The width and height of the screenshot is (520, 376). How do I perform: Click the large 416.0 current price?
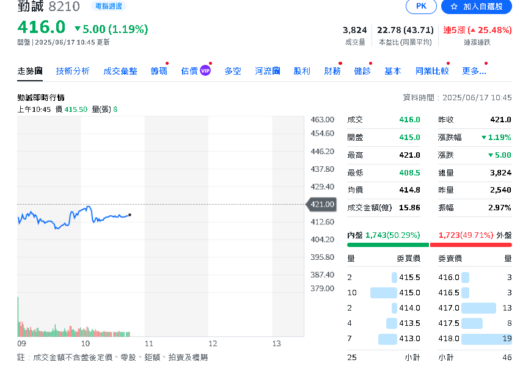(42, 28)
